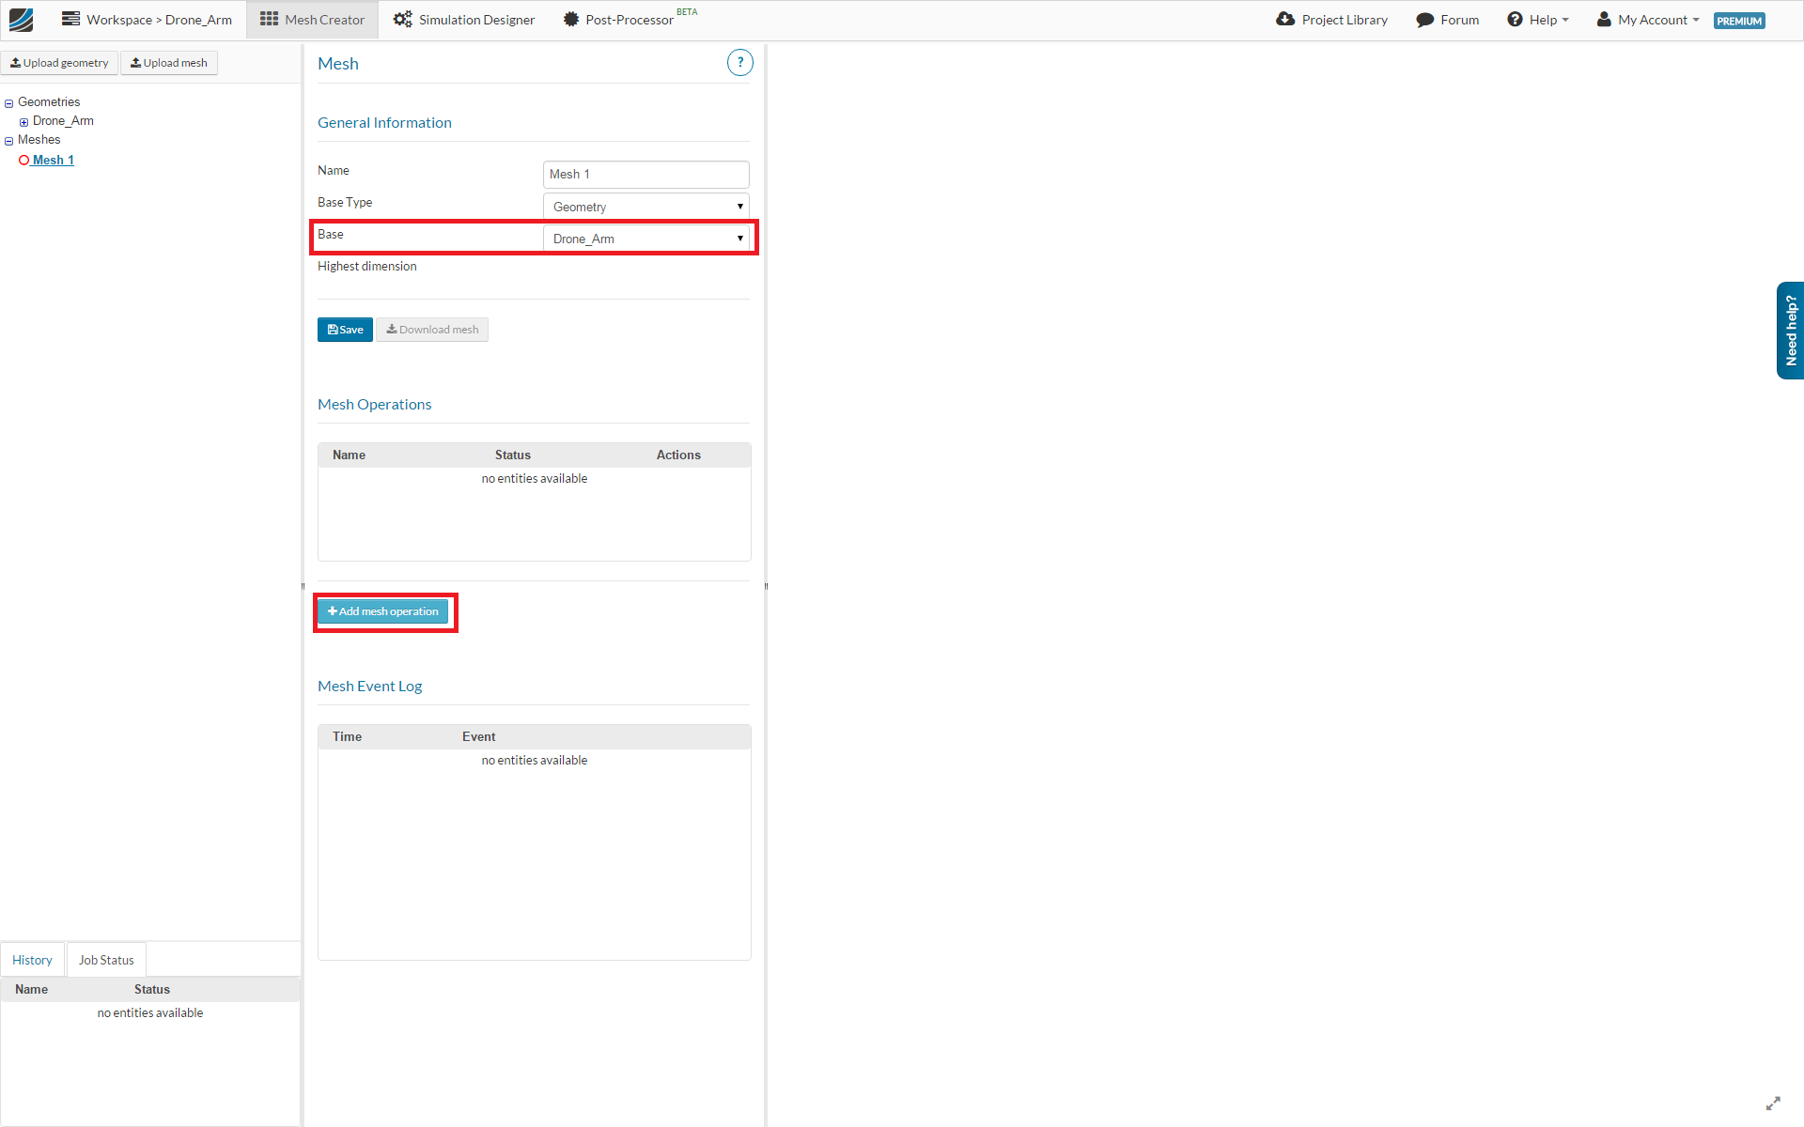Open the Forum speech bubble

pos(1425,20)
